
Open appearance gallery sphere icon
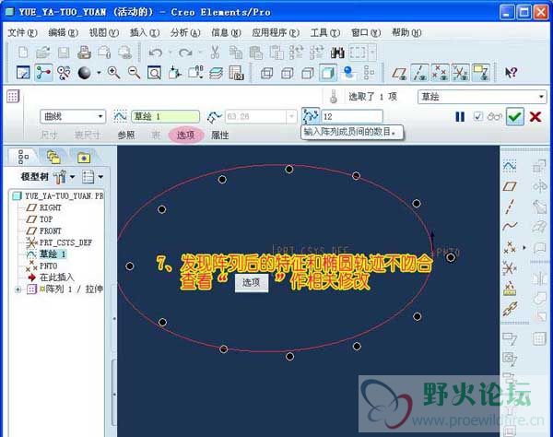pyautogui.click(x=84, y=73)
